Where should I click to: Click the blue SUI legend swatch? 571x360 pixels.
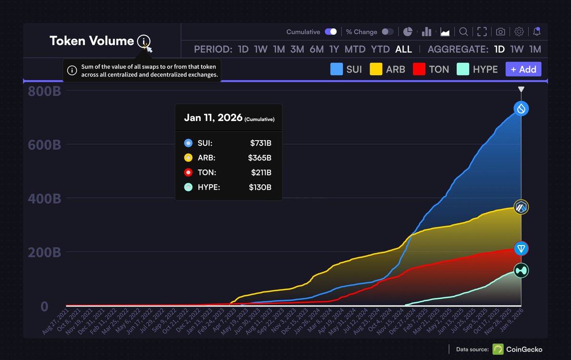click(336, 69)
